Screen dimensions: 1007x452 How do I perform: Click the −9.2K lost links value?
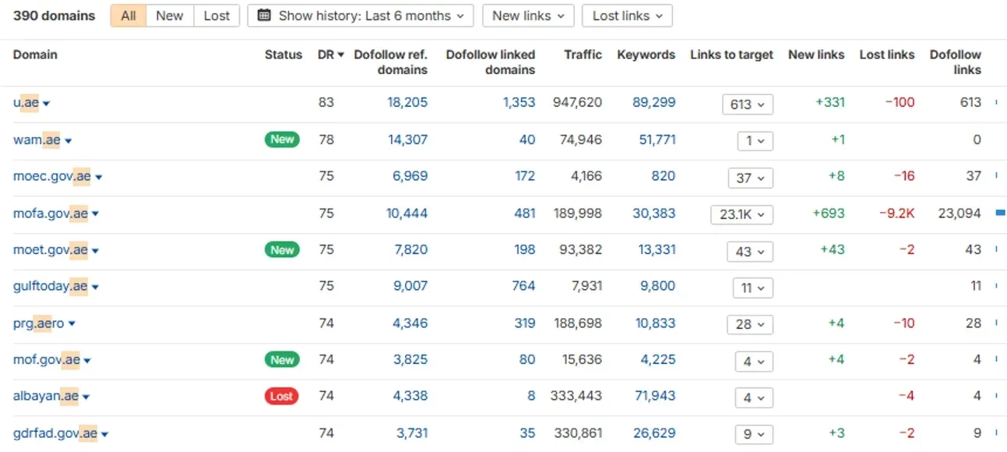[897, 213]
